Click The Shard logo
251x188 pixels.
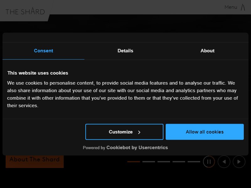pyautogui.click(x=25, y=11)
